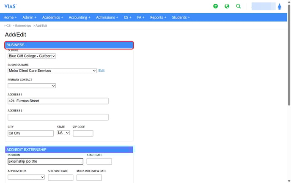Open search with the magnifying glass icon

tap(239, 6)
